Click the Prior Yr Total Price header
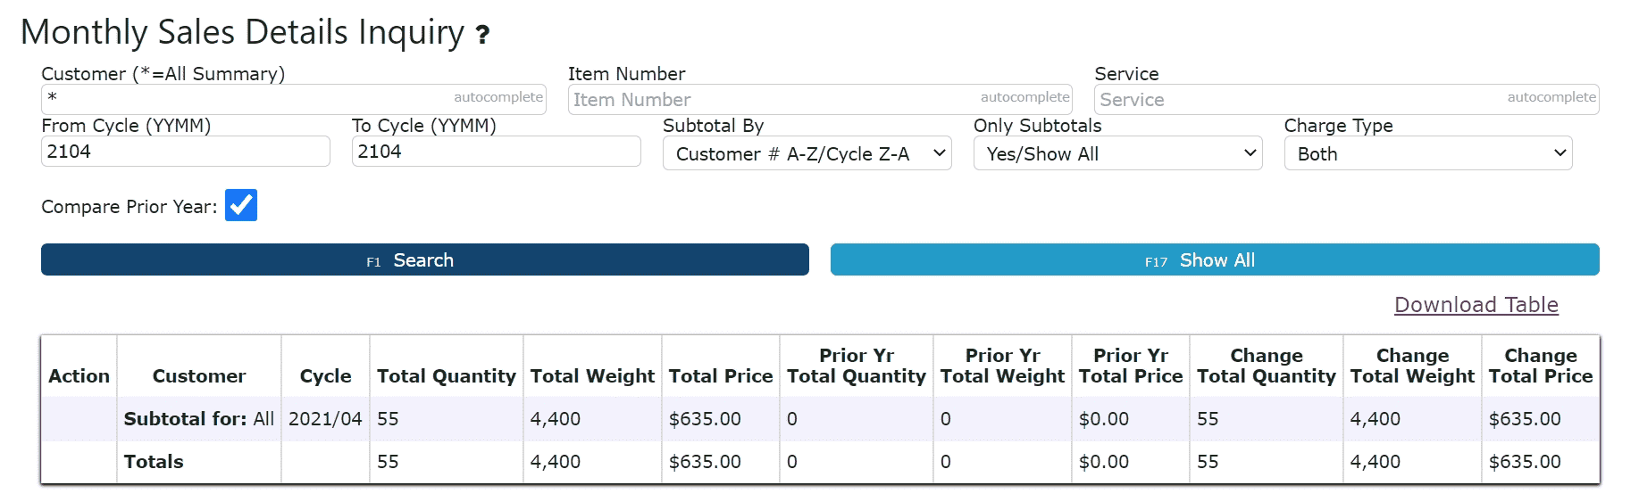 click(1130, 366)
